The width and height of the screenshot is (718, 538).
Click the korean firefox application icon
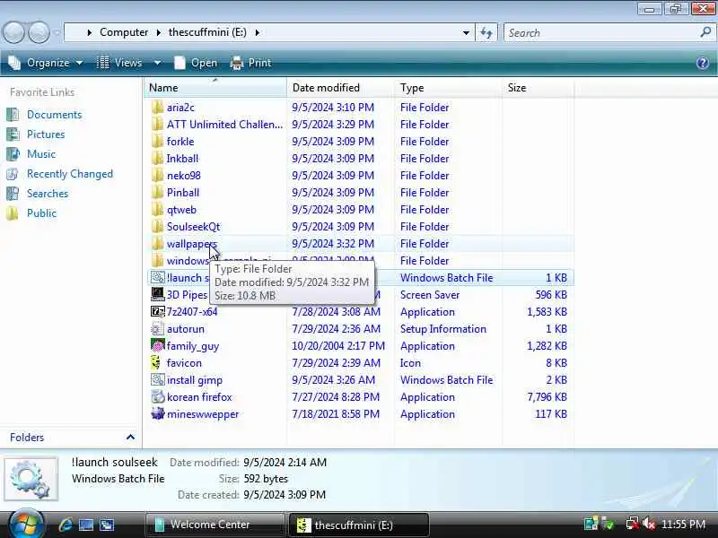pos(158,397)
